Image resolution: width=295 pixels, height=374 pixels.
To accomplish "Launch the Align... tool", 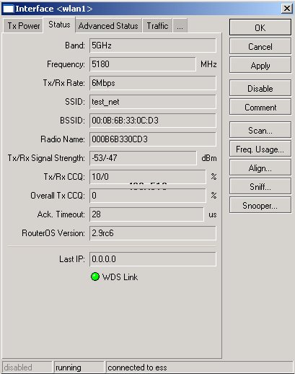I will 260,168.
